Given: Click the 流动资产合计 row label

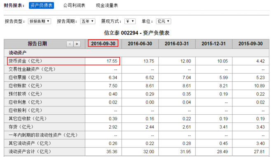Looking at the screenshot, I should point(30,152).
